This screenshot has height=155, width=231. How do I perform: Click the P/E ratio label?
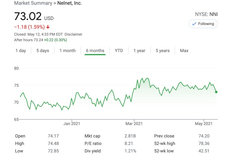(x=93, y=143)
